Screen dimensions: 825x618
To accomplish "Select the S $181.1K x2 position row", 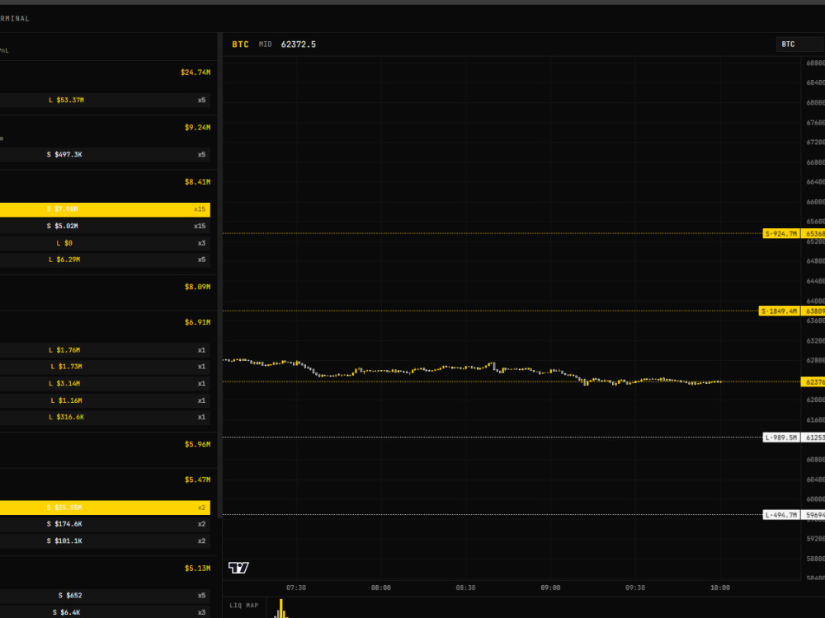I will pyautogui.click(x=106, y=541).
